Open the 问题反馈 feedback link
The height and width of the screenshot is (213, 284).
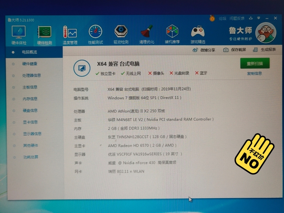pos(237,18)
